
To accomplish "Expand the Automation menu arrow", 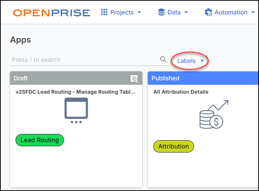I will tap(253, 13).
